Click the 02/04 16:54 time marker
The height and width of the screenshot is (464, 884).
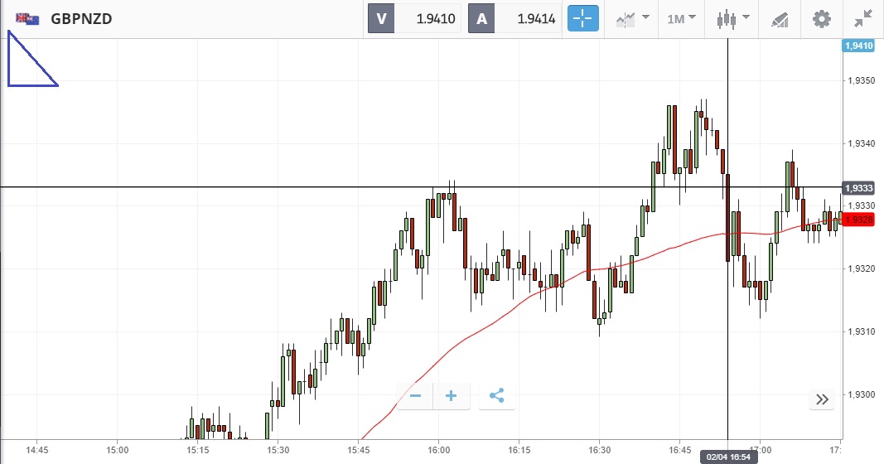click(728, 457)
